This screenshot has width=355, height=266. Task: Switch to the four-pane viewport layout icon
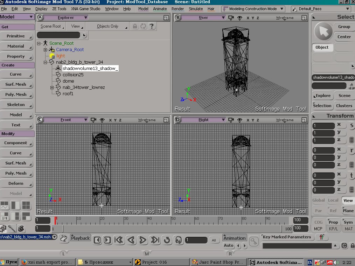coord(26,205)
